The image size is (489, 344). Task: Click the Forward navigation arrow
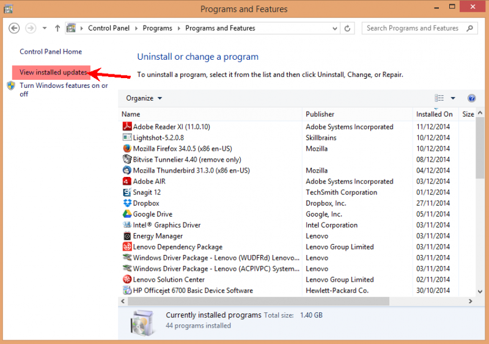pyautogui.click(x=31, y=28)
